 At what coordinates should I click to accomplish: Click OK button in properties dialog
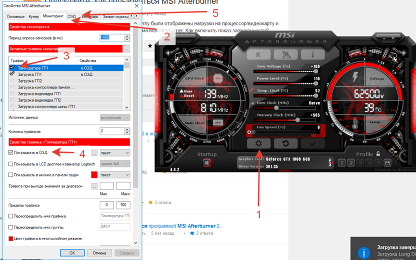point(72,253)
